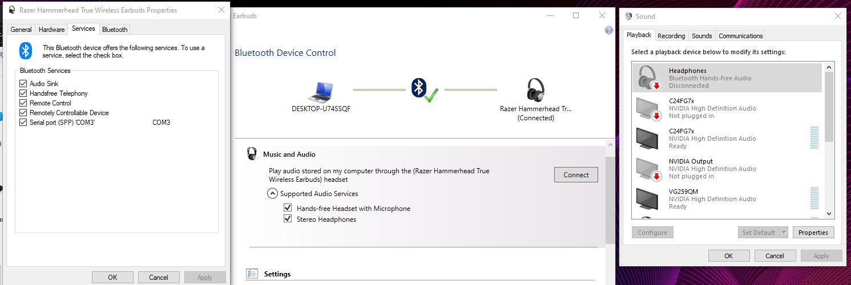Viewport: 851px width, 285px height.
Task: Uncheck the Audio Sink service
Action: tap(23, 84)
